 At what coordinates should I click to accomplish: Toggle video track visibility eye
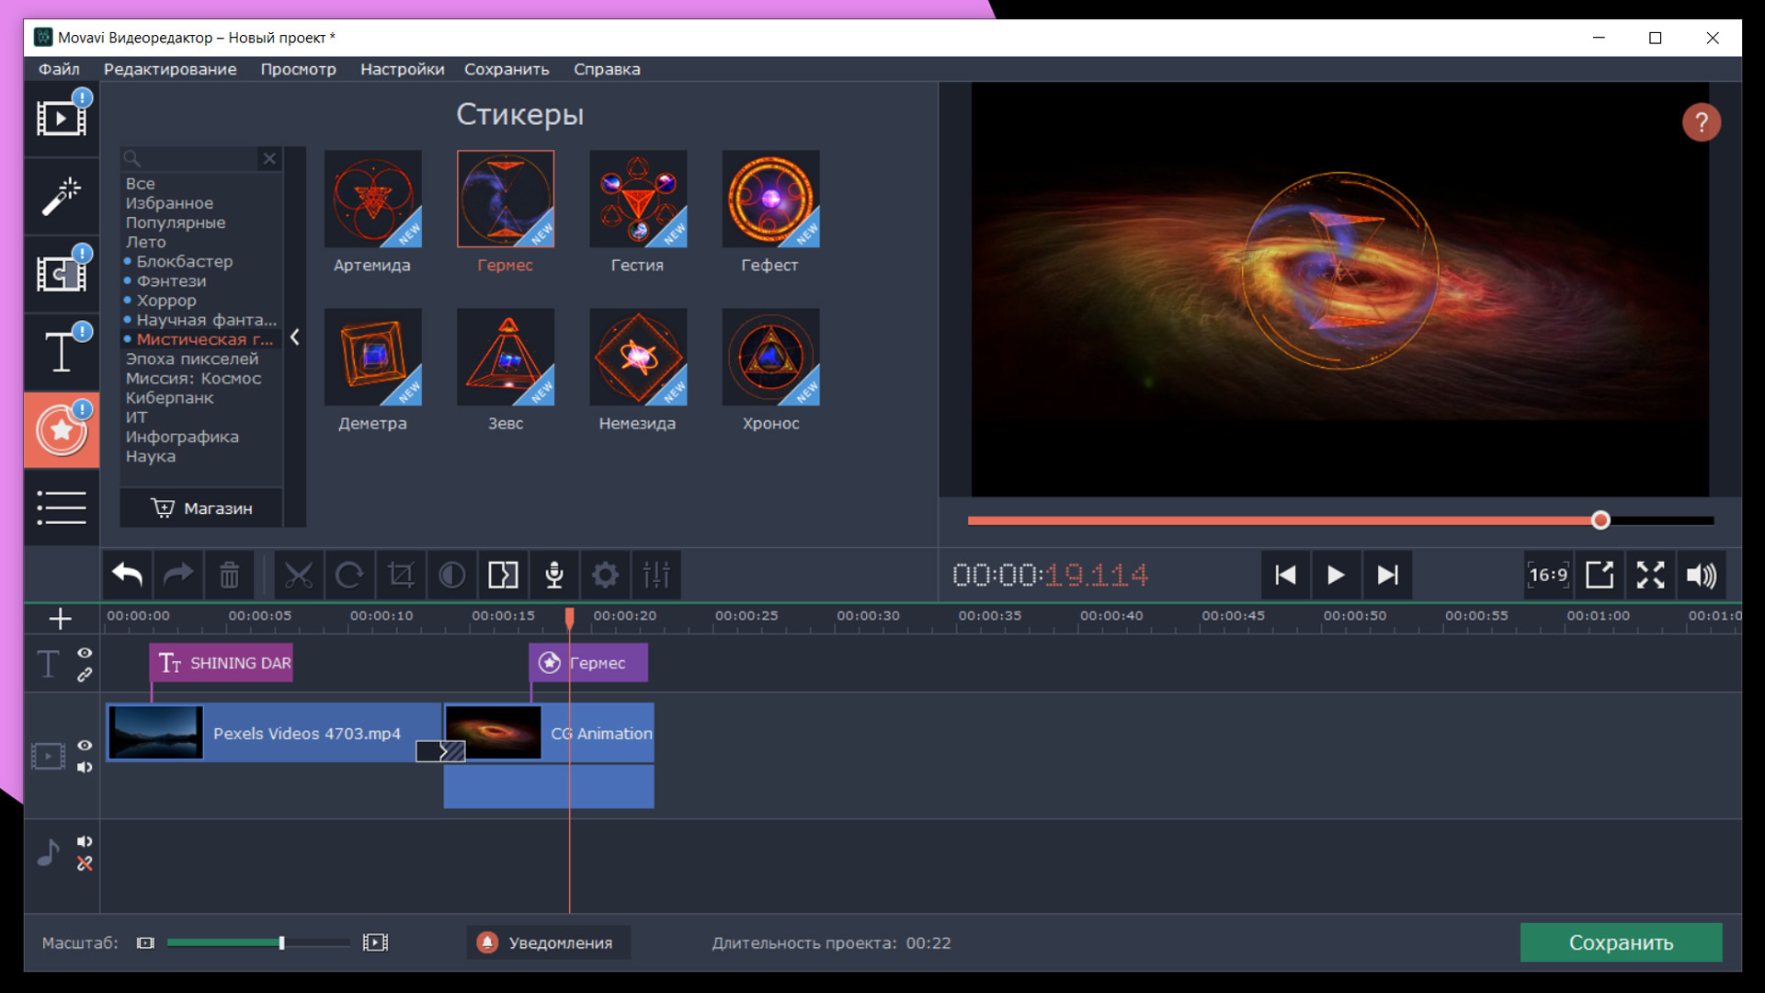click(85, 746)
